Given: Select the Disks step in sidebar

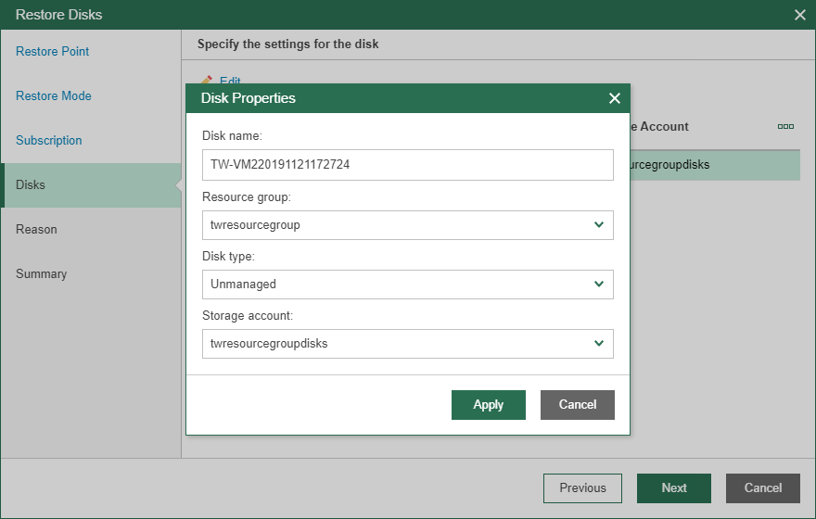Looking at the screenshot, I should (31, 184).
